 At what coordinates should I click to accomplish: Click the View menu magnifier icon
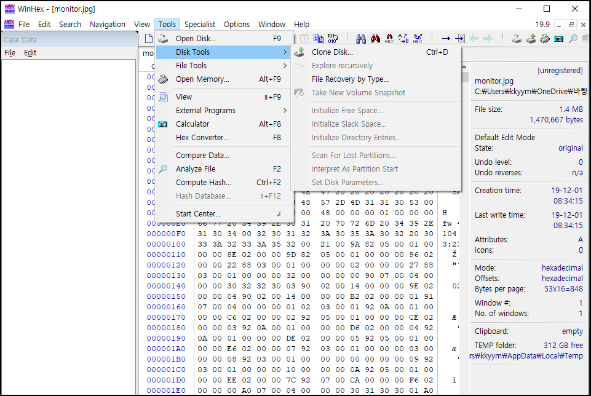point(163,97)
